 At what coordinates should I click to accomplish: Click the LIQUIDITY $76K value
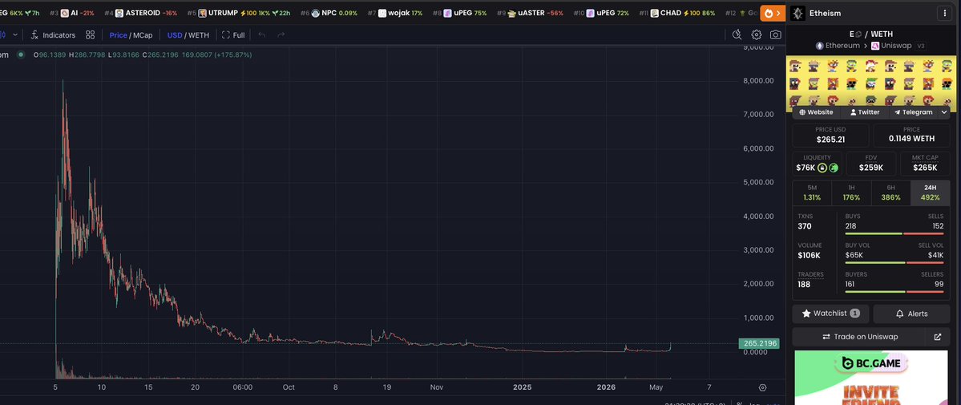click(x=805, y=168)
